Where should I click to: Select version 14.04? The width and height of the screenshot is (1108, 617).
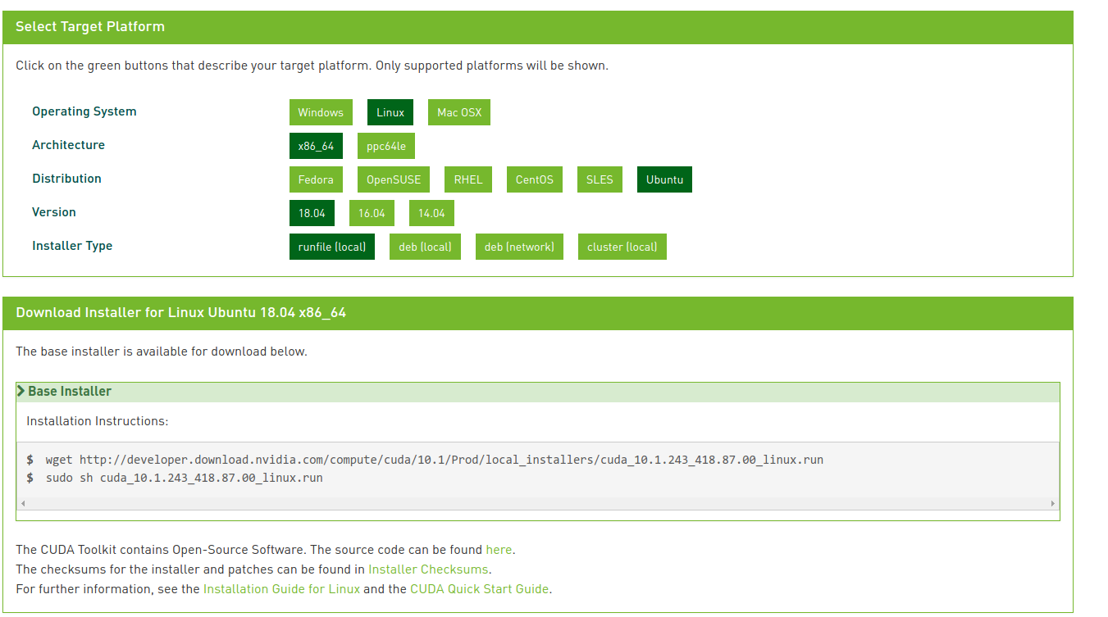(x=431, y=213)
